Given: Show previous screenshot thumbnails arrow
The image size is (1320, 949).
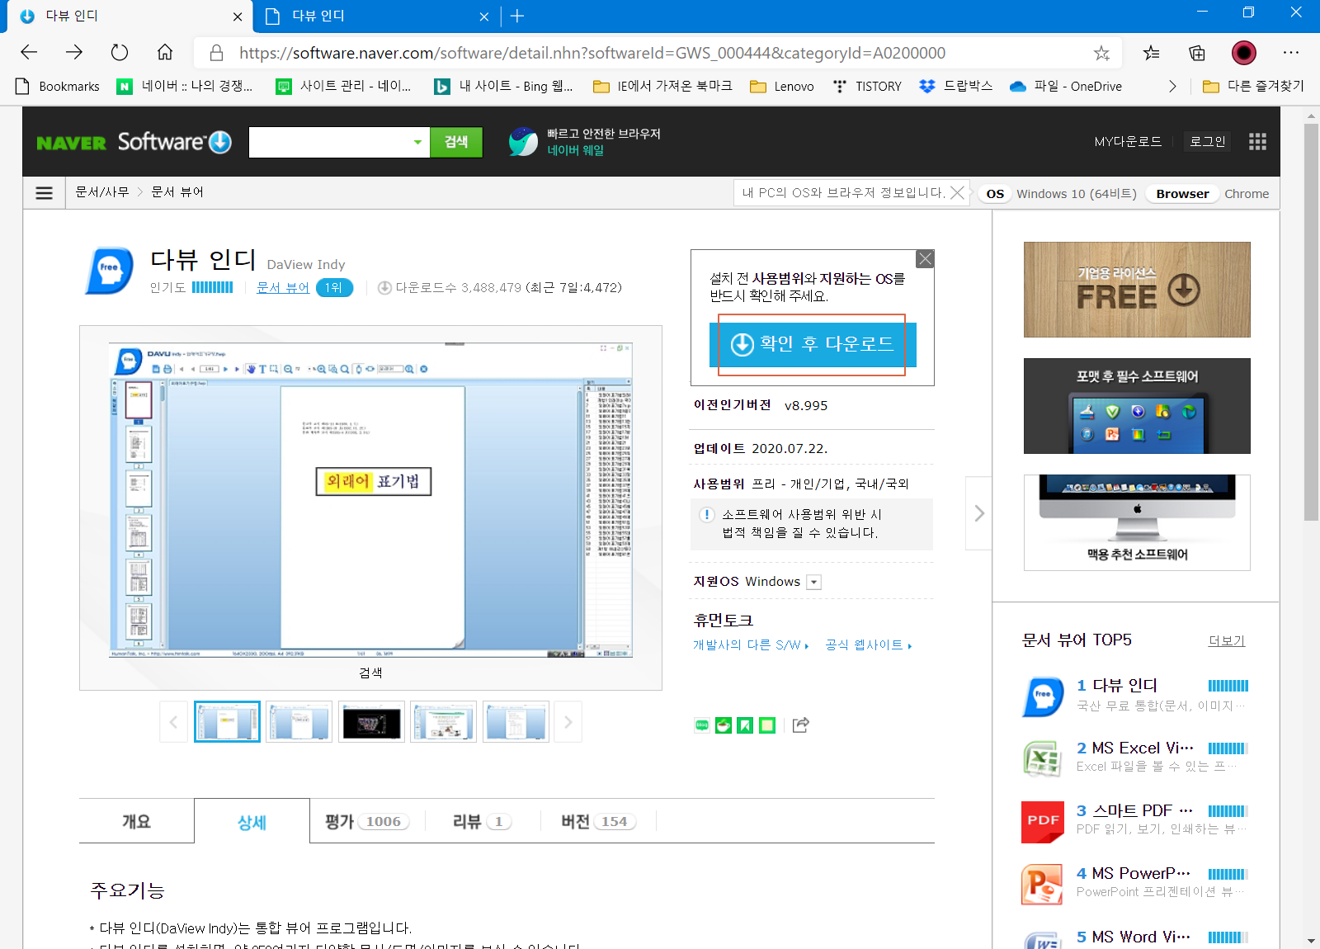Looking at the screenshot, I should tap(173, 722).
